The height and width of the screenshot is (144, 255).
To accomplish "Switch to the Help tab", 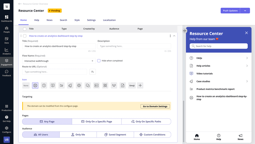I will (37, 20).
